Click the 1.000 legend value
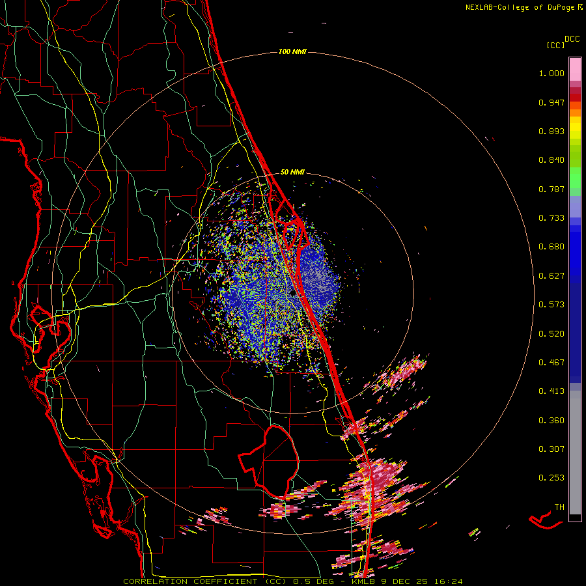The image size is (586, 586). [551, 73]
